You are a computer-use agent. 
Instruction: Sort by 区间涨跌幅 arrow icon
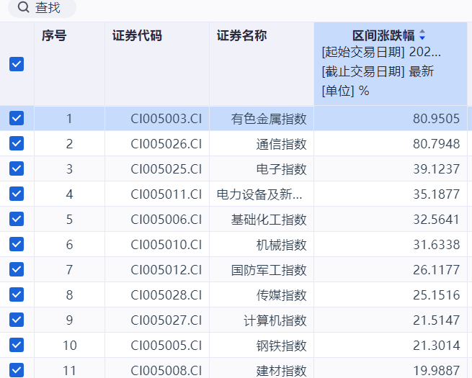pos(422,35)
